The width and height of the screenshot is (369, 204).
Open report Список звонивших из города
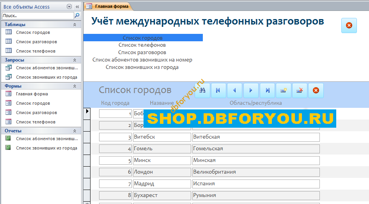coord(46,148)
